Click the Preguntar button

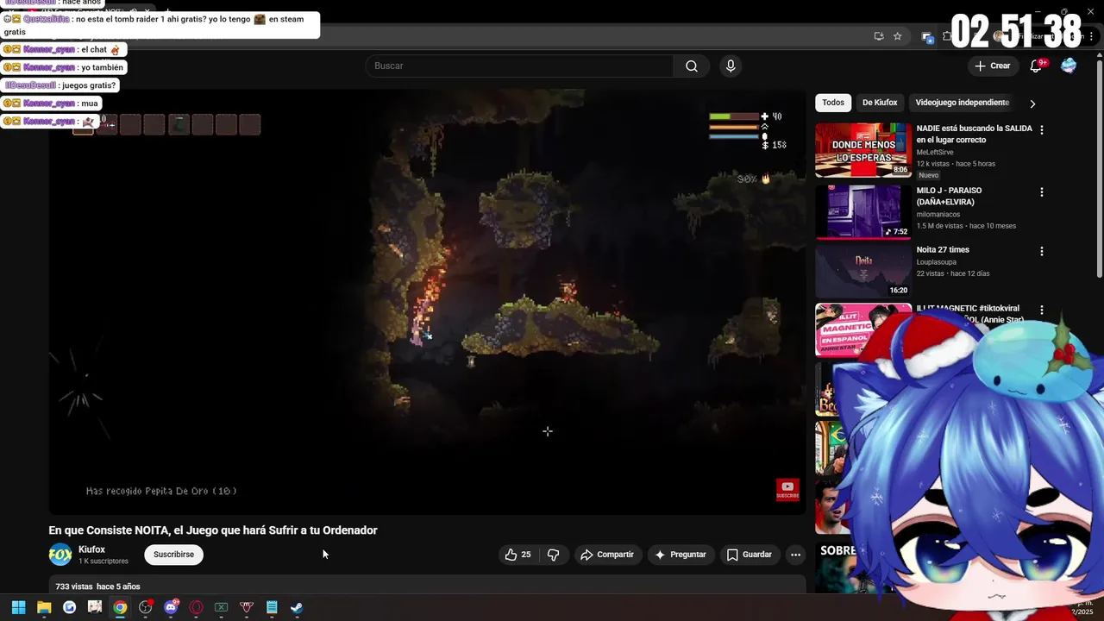pos(681,555)
